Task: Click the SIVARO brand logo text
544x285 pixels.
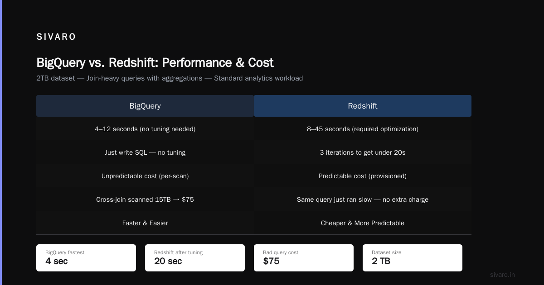Action: (56, 37)
